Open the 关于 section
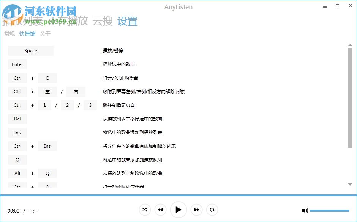The width and height of the screenshot is (357, 222). click(x=46, y=34)
